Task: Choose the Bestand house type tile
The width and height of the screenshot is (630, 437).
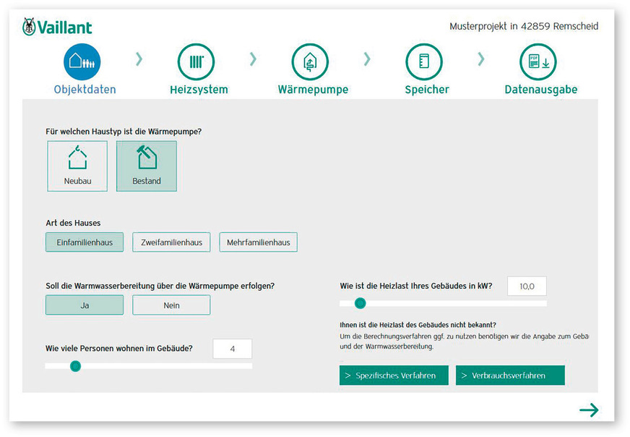Action: [x=147, y=166]
